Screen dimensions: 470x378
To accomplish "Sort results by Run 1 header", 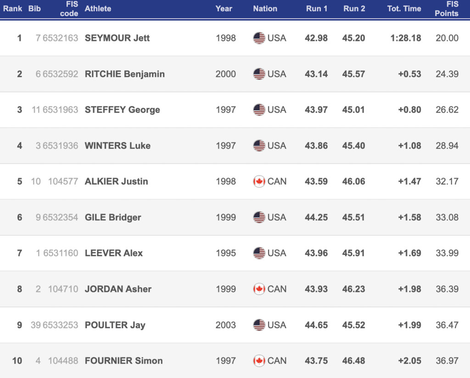I will (x=317, y=9).
